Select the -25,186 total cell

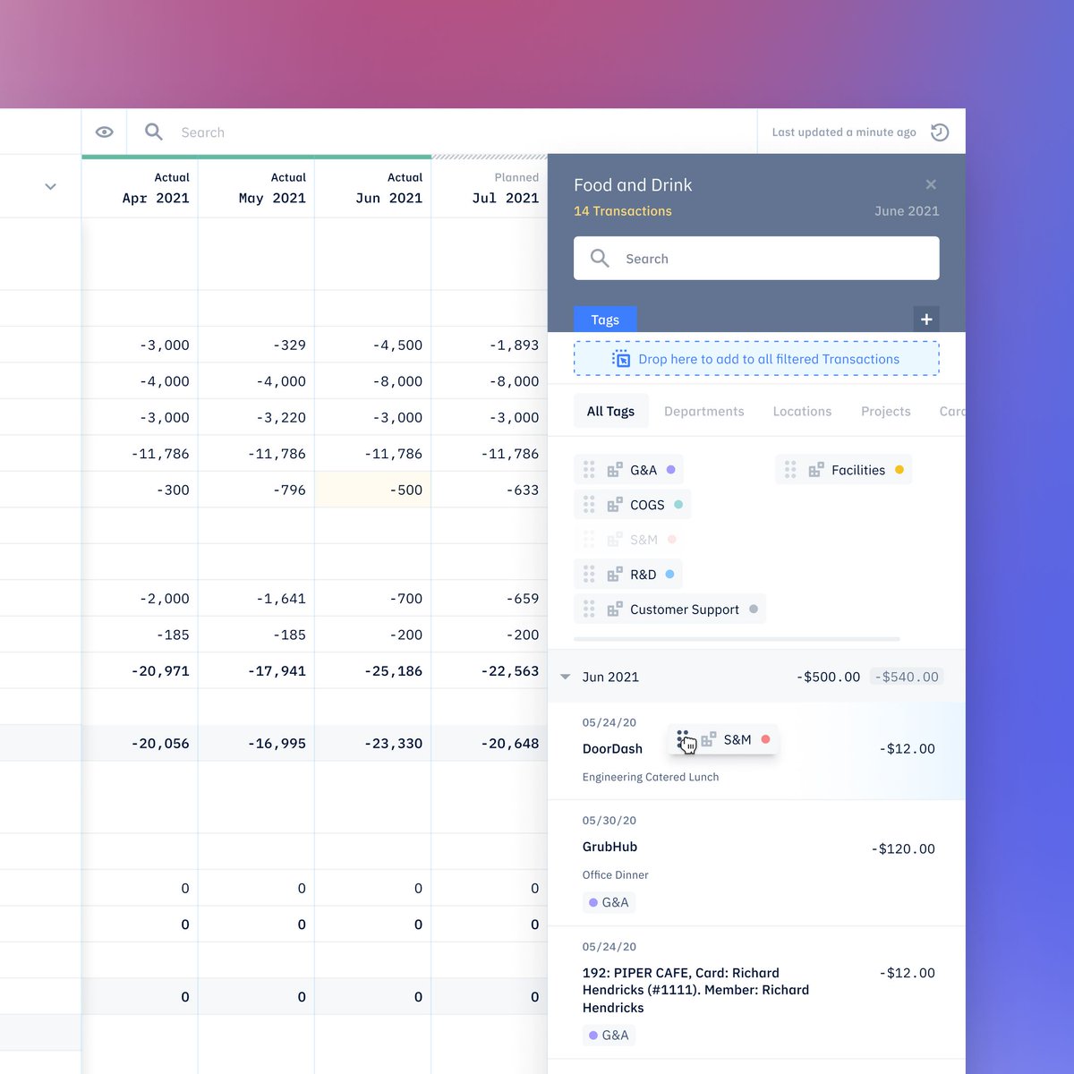click(373, 670)
